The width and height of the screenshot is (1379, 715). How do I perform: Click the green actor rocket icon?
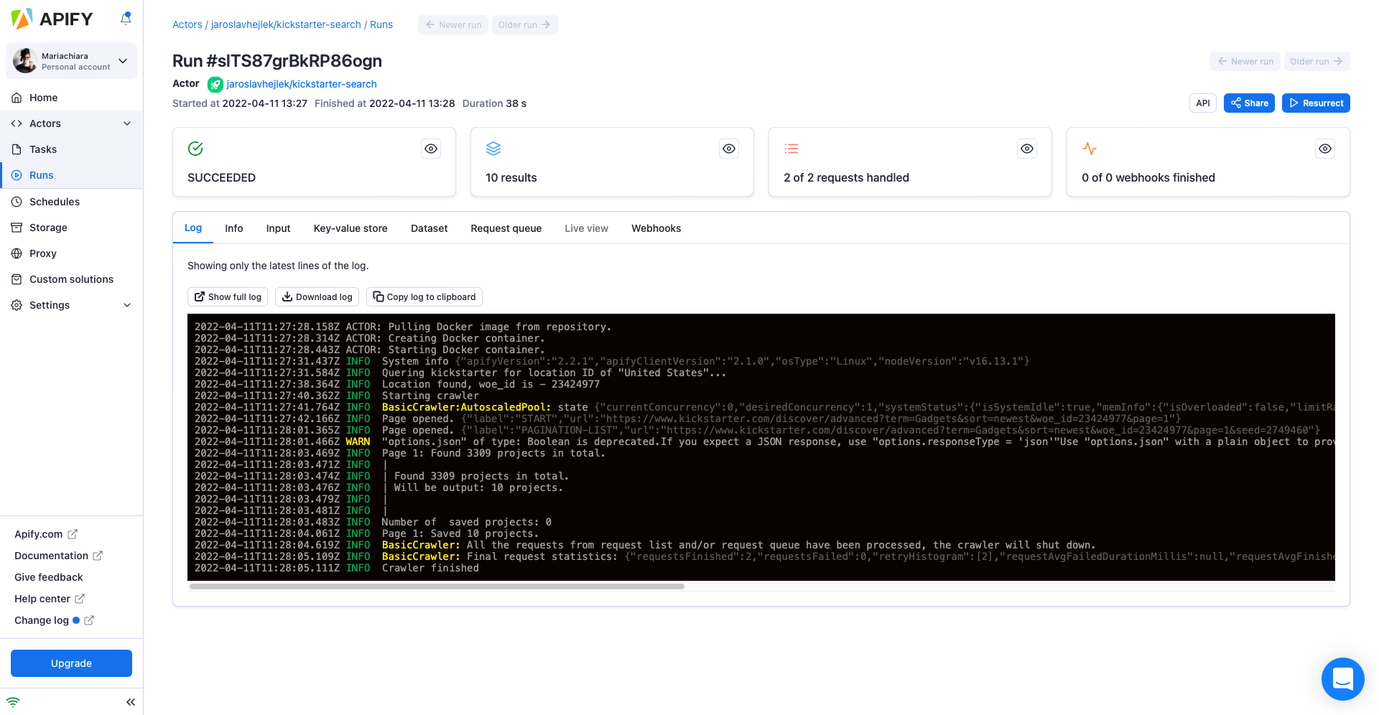coord(215,85)
